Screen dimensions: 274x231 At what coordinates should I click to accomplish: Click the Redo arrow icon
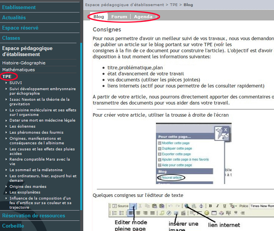click(x=177, y=206)
